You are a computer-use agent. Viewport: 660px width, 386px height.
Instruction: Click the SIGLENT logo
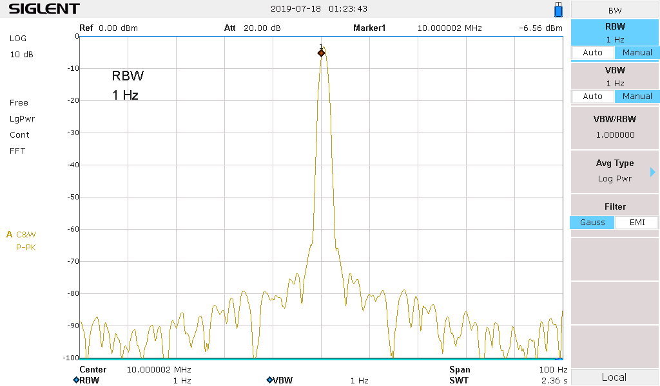(44, 9)
